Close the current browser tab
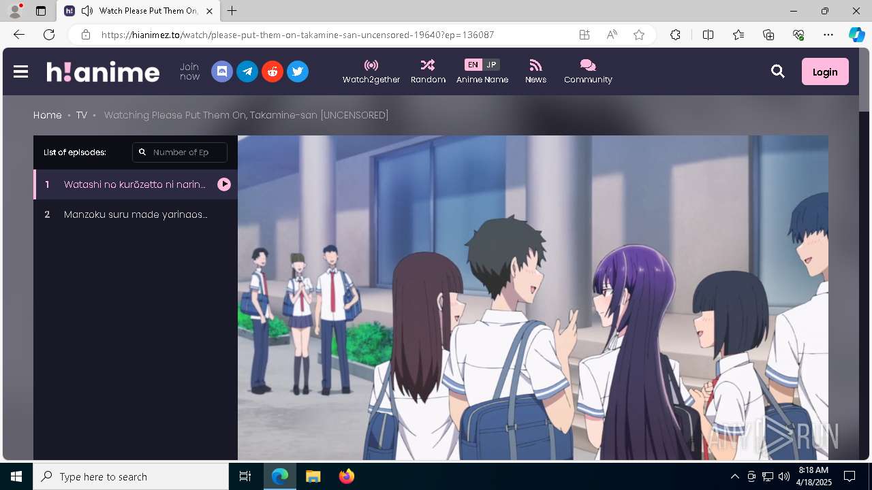 (x=210, y=11)
